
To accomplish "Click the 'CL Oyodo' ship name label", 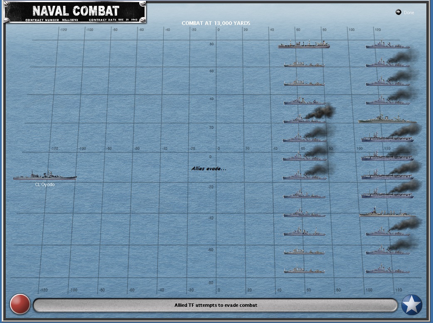I will tap(45, 184).
